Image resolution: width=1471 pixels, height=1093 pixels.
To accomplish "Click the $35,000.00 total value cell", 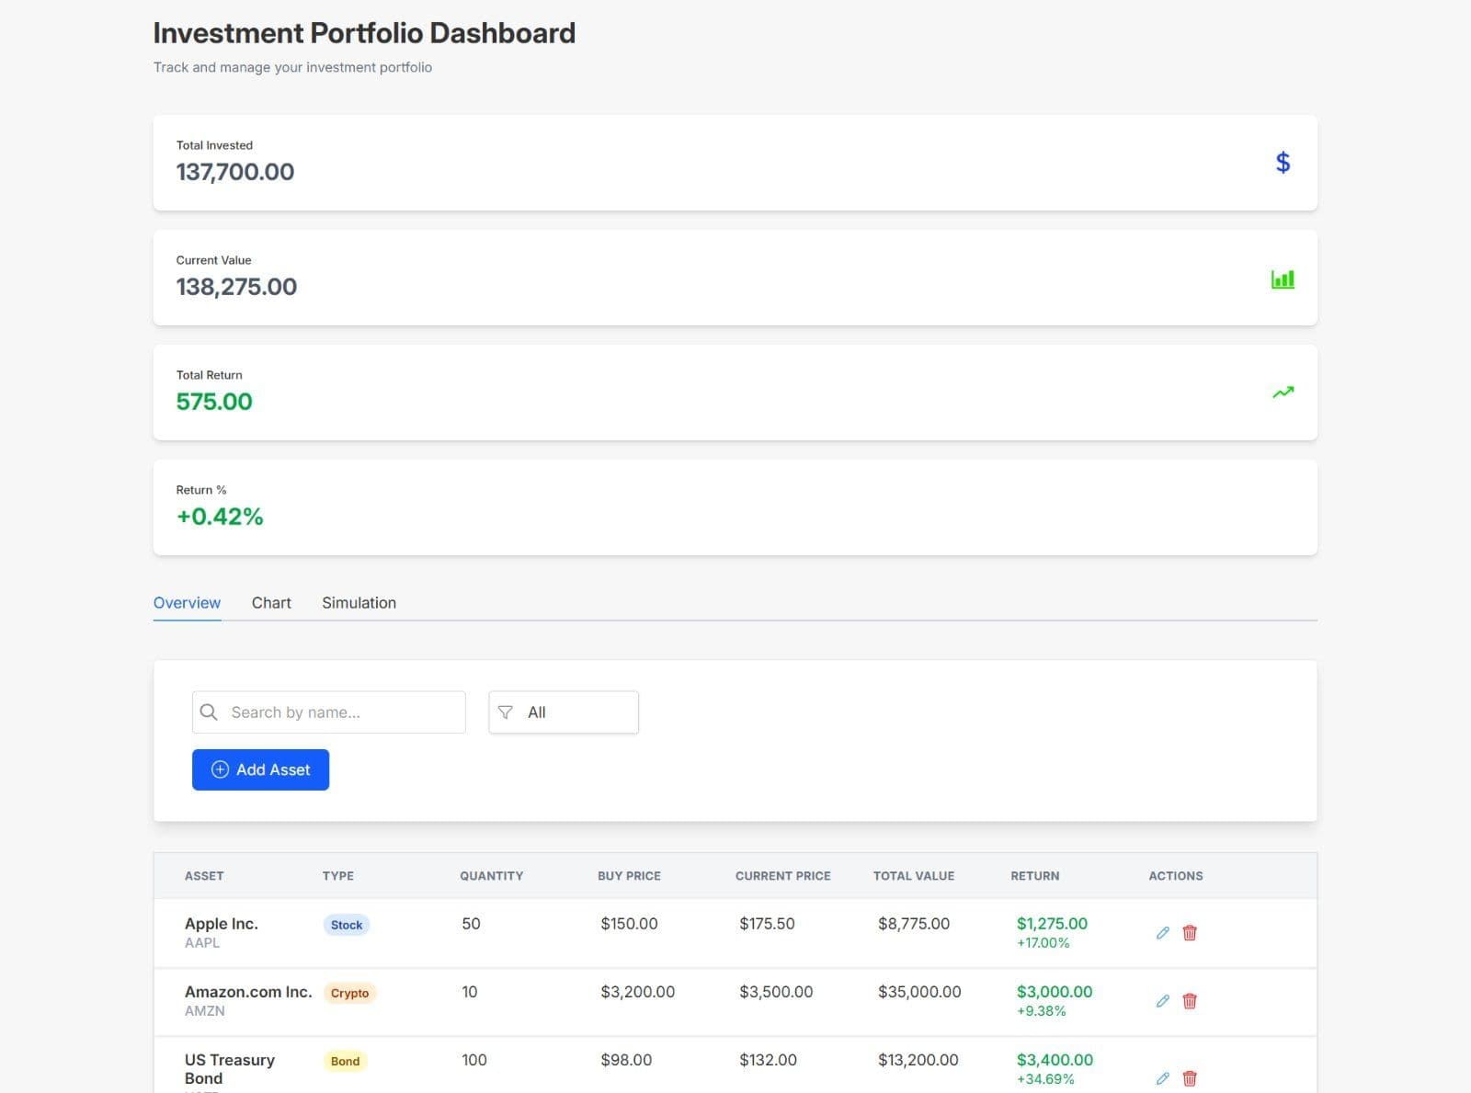I will tap(919, 992).
